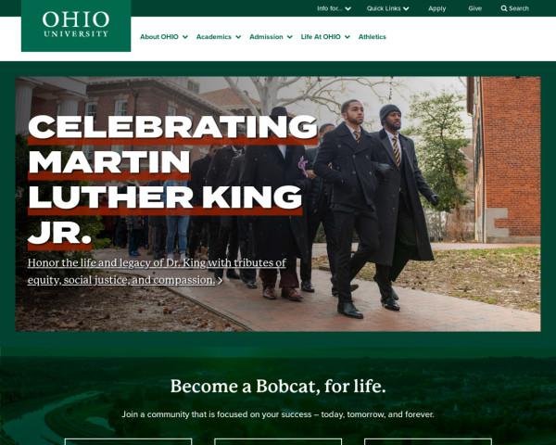Open the Life At OHIO menu
Image resolution: width=556 pixels, height=445 pixels.
[325, 37]
